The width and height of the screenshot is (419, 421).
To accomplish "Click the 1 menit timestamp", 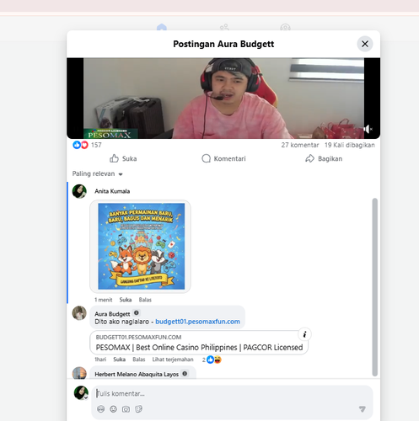I will pos(104,300).
